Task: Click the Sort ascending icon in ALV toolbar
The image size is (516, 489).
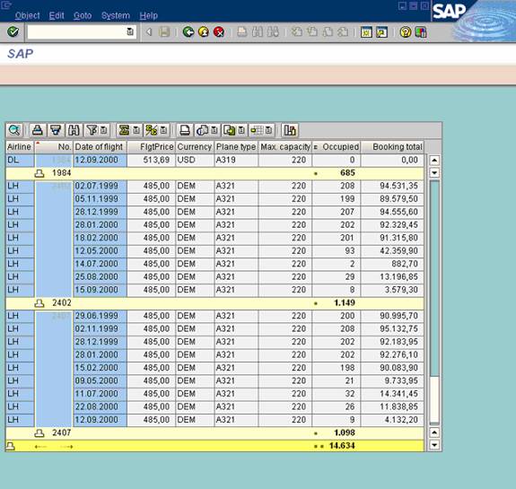Action: pos(38,130)
